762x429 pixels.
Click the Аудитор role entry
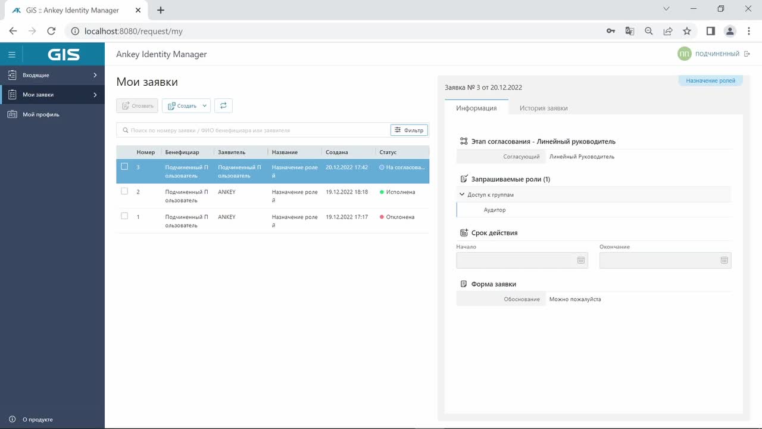point(495,210)
